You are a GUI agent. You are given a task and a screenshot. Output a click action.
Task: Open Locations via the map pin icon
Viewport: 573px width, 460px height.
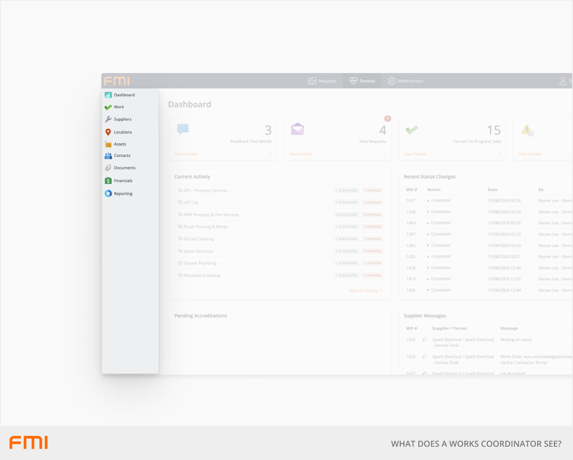(108, 132)
